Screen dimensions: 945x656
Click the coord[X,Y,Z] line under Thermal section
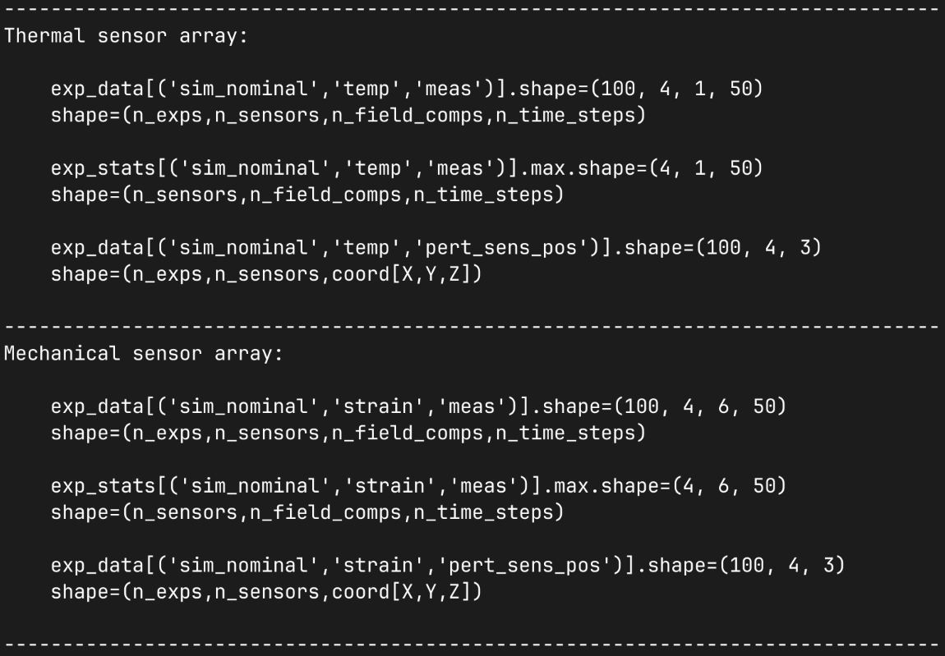(x=266, y=274)
